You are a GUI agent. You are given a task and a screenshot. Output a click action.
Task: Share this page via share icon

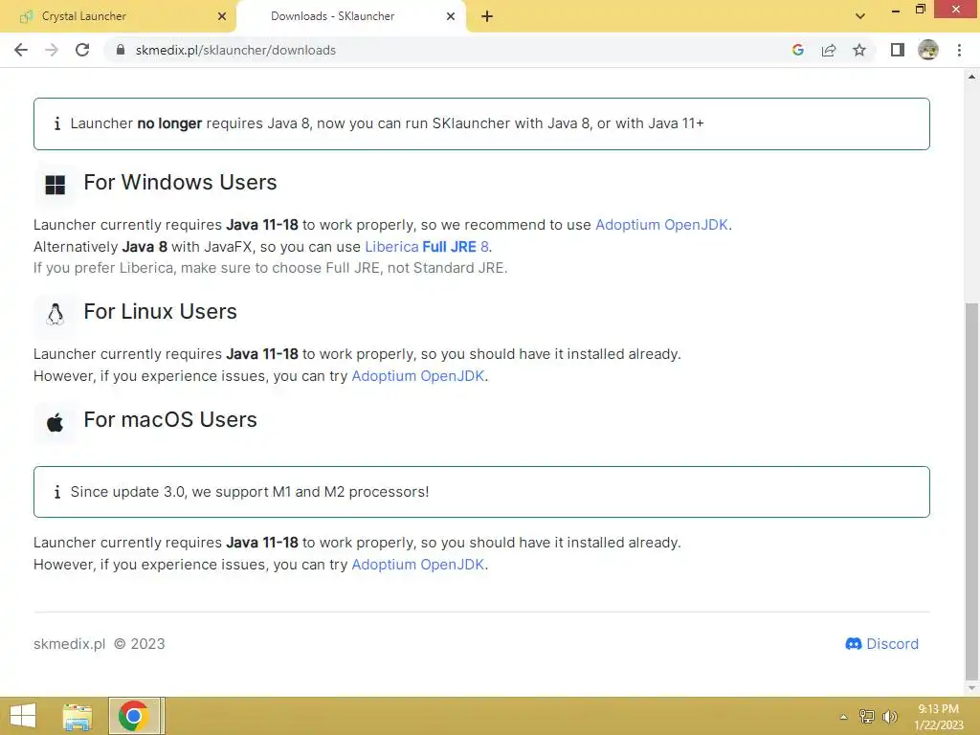829,50
